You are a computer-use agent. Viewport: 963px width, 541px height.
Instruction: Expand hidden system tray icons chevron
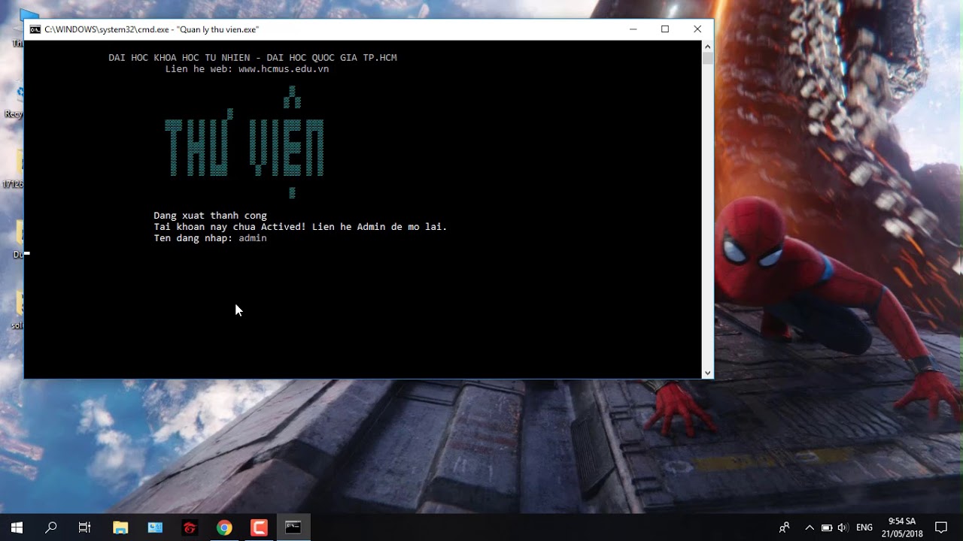click(810, 527)
